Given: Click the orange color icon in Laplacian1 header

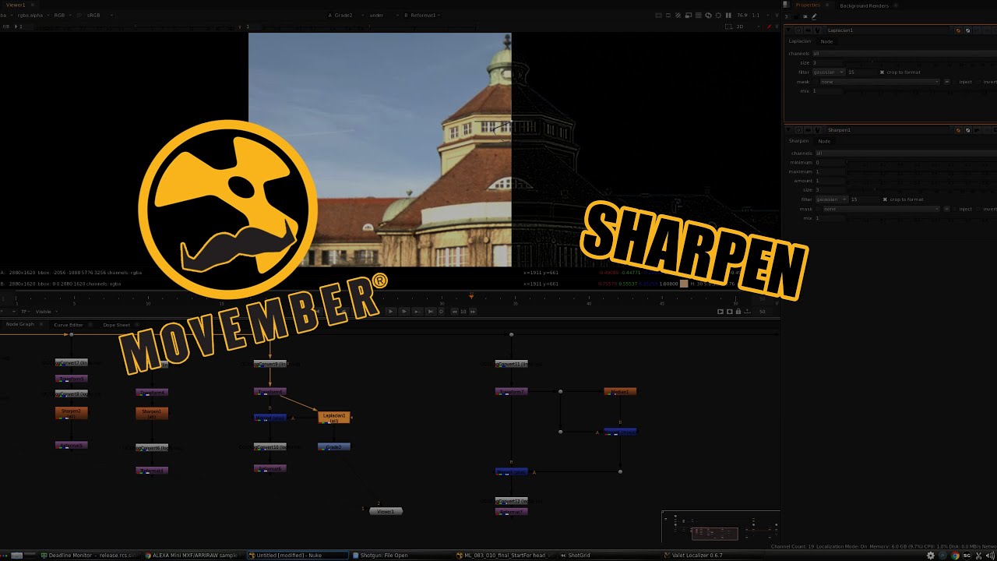Looking at the screenshot, I should click(958, 30).
